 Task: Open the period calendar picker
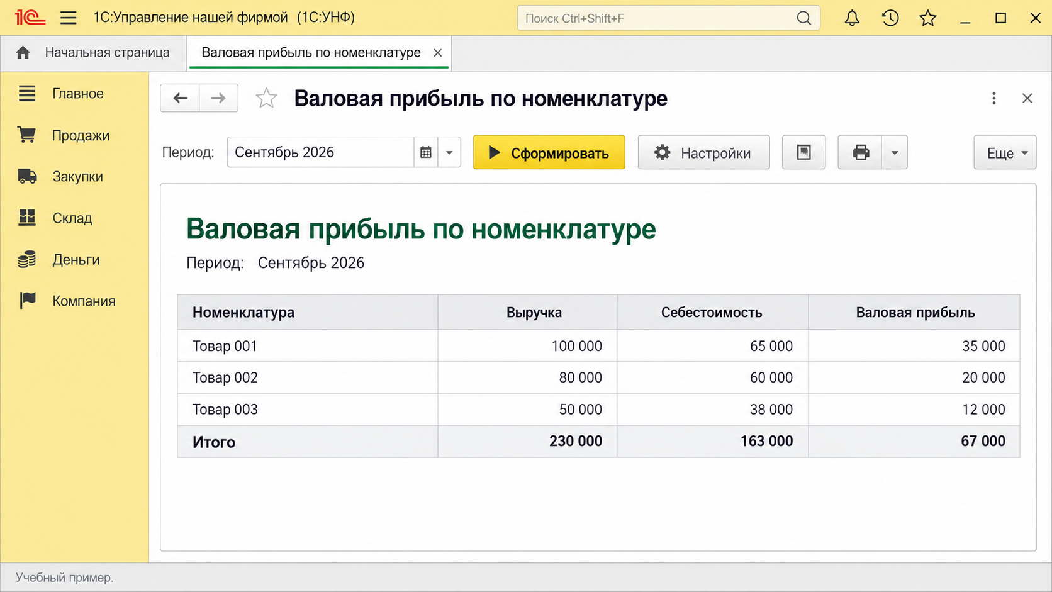pyautogui.click(x=426, y=152)
